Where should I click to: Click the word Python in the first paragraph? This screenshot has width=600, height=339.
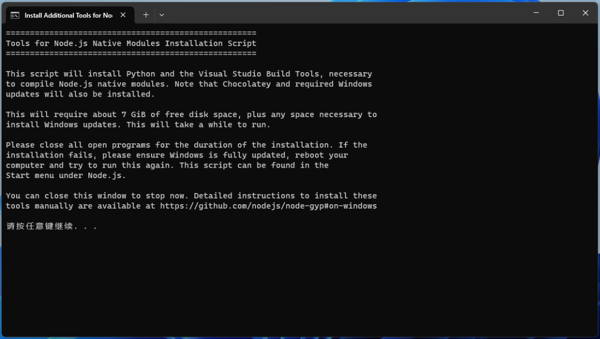point(141,74)
